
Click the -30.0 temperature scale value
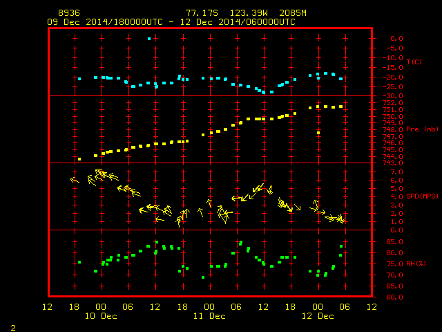(393, 96)
